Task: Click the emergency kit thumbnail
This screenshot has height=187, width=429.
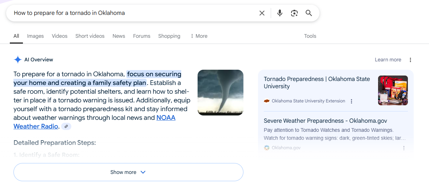Action: (x=393, y=90)
